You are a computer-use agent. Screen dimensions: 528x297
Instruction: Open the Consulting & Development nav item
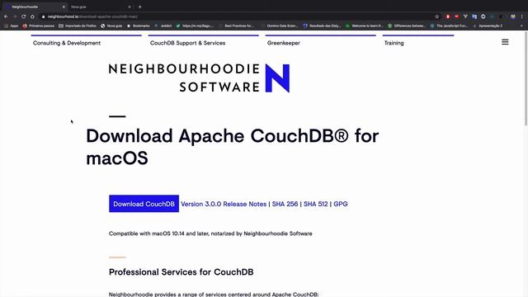point(67,43)
